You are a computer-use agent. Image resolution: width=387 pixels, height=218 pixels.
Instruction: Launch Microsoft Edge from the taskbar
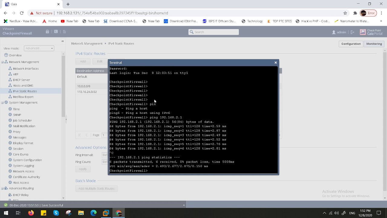tap(93, 213)
